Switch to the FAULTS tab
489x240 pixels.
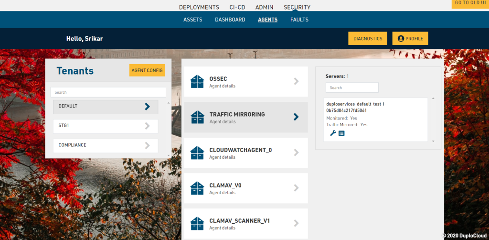tap(299, 20)
